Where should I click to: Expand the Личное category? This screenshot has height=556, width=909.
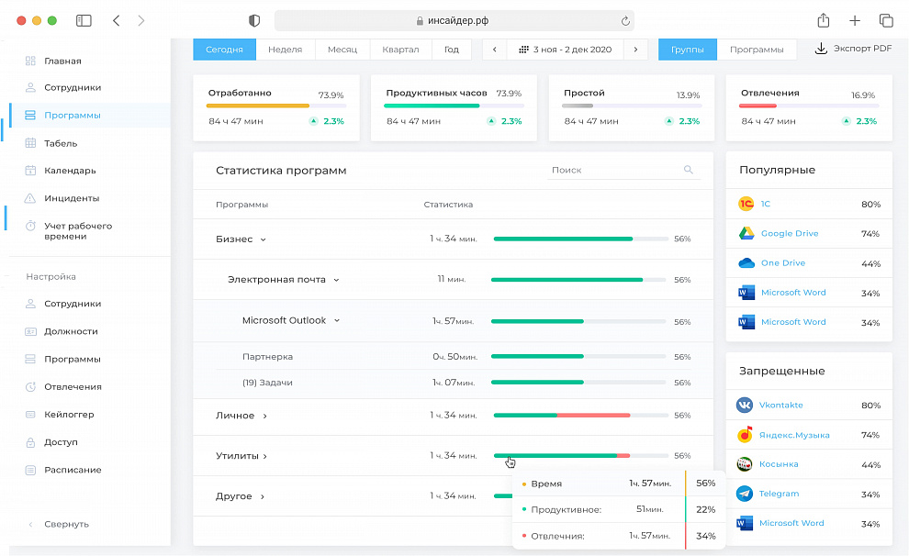coord(265,416)
